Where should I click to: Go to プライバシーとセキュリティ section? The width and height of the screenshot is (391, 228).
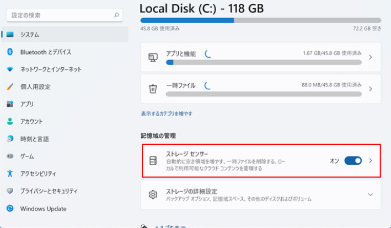[49, 191]
